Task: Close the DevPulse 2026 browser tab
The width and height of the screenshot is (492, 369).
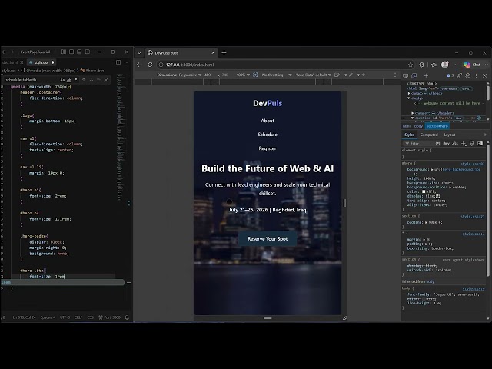Action: (x=213, y=53)
